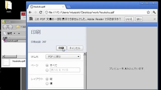Click the houkoku.pdf thumbnail in details pane

(x=6, y=62)
